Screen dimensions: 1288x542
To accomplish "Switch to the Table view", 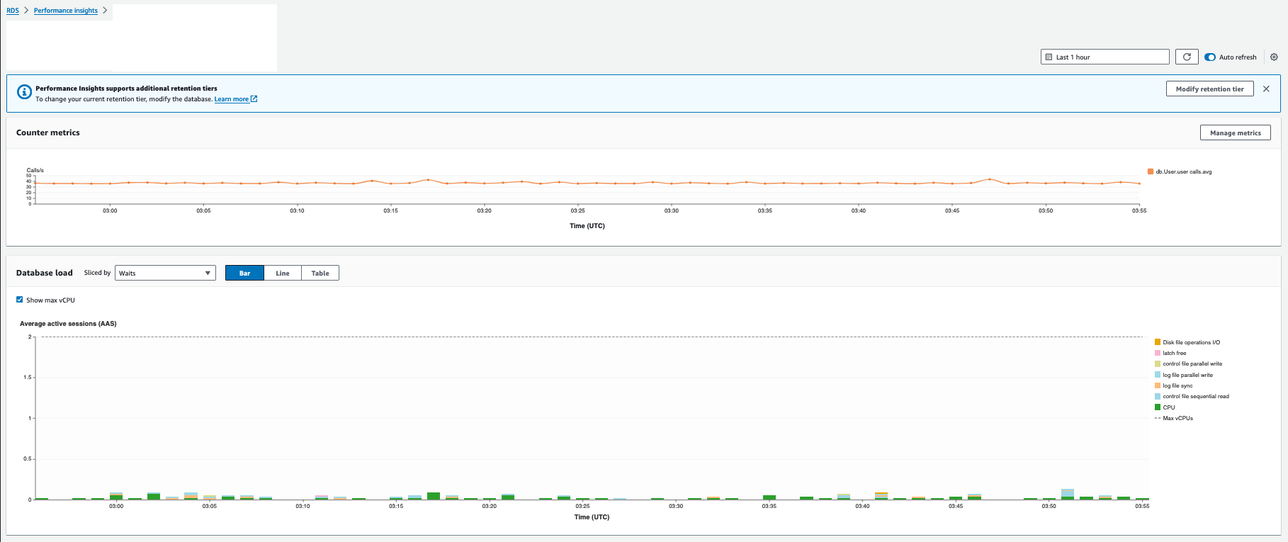I will 320,273.
